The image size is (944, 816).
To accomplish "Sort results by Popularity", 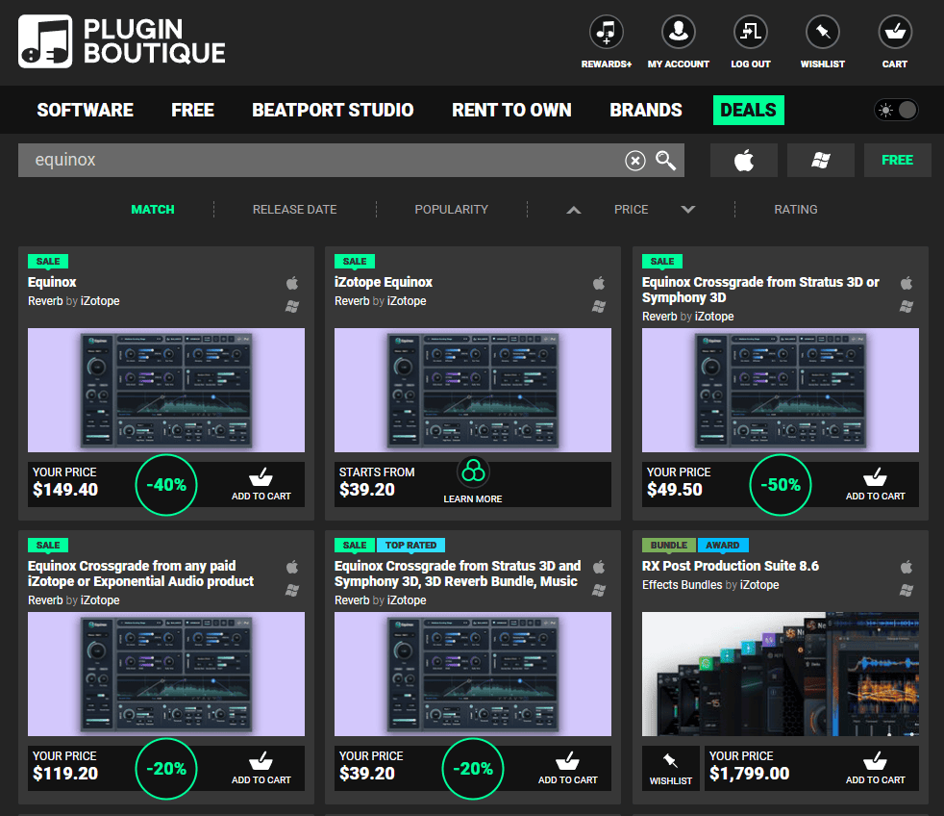I will tap(452, 209).
